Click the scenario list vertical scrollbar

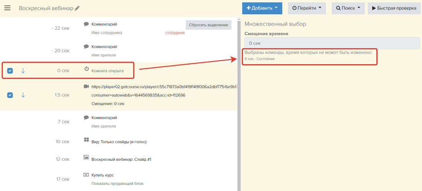[x=239, y=104]
